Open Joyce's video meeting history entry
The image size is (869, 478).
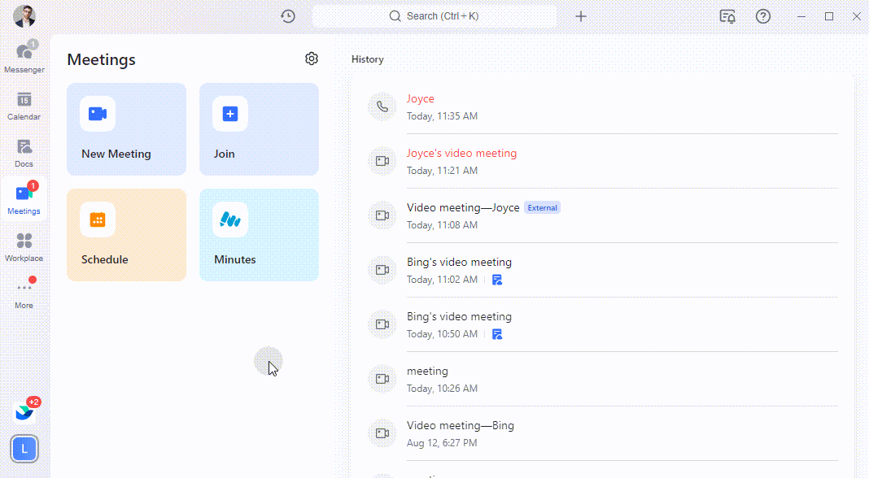point(461,154)
